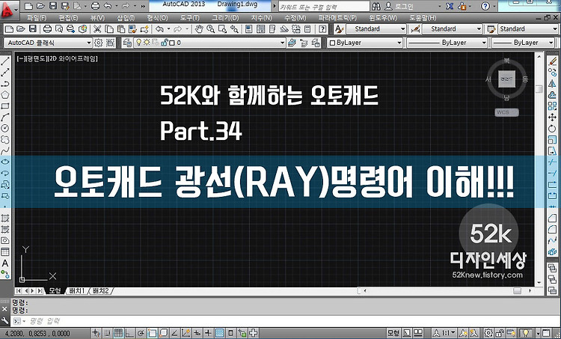Click Save in the quick access toolbar
Viewport: 561px width, 339px height.
(x=52, y=6)
